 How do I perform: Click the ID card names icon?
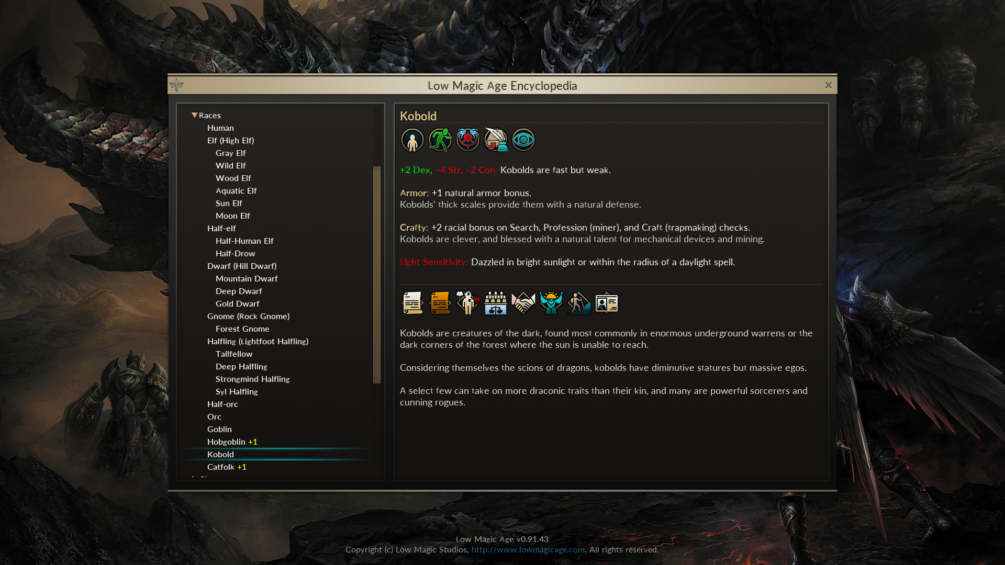coord(607,303)
